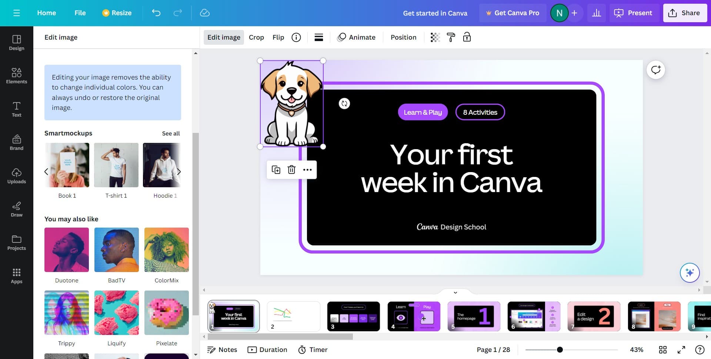Screen dimensions: 711x359
Task: Click the undo arrow in top bar
Action: click(156, 13)
